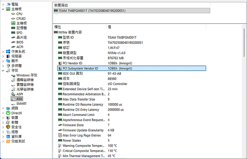Expand the 安全性 tree node
The image size is (247, 159).
tap(3, 127)
